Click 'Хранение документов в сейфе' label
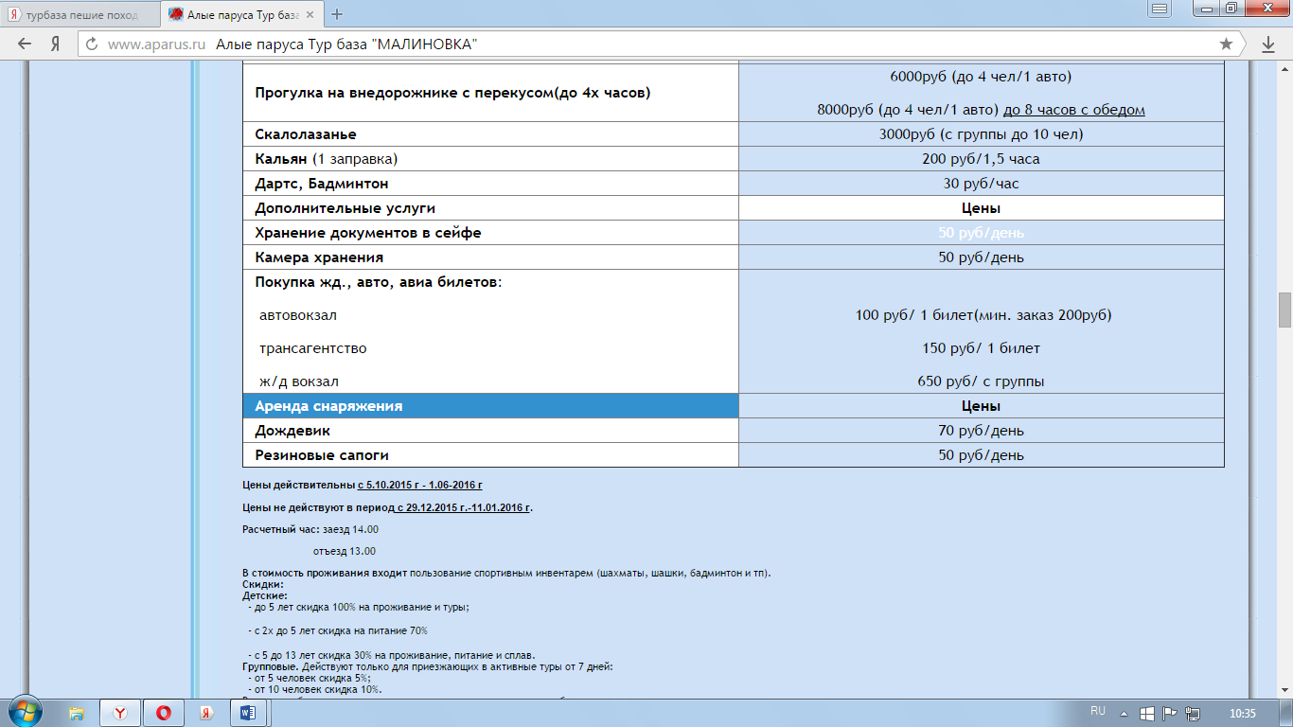This screenshot has height=727, width=1293. (368, 233)
